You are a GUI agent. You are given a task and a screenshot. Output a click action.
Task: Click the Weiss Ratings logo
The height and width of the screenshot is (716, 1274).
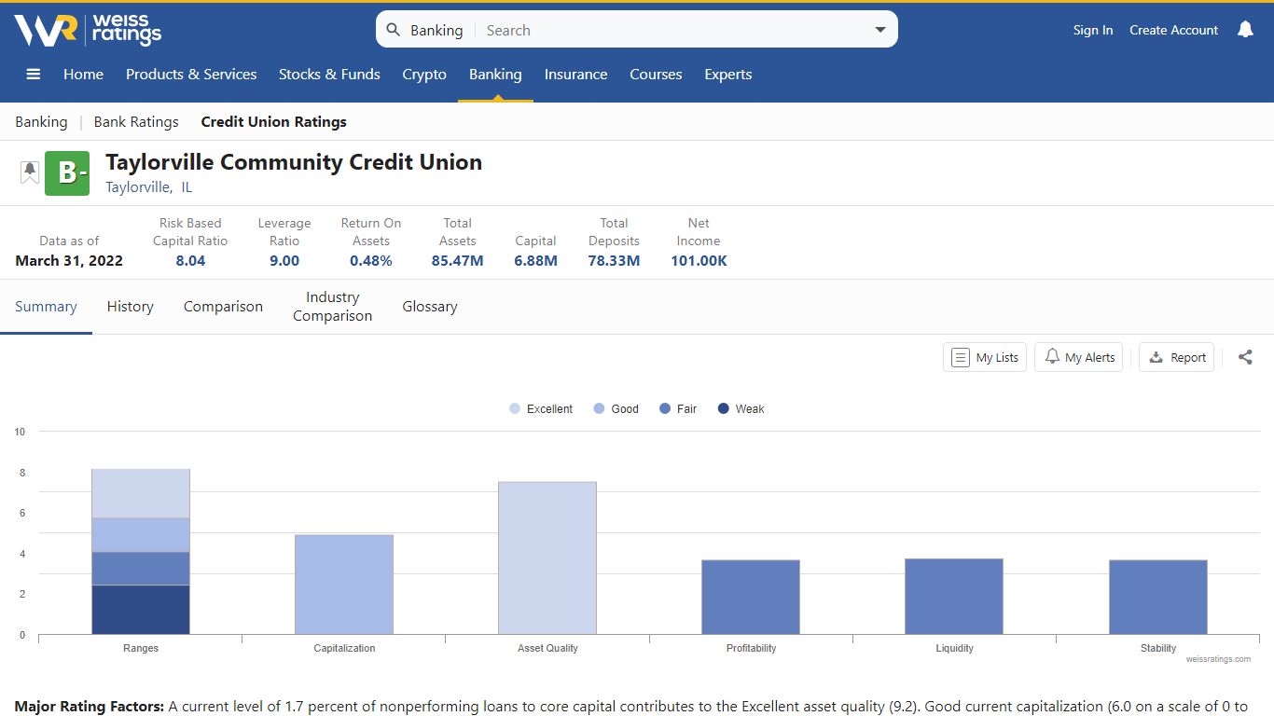coord(88,30)
